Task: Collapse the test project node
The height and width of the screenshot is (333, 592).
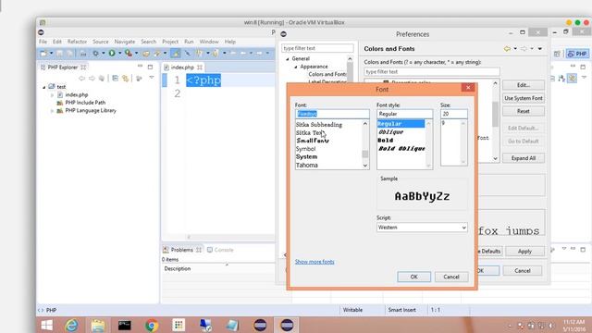Action: pyautogui.click(x=44, y=87)
